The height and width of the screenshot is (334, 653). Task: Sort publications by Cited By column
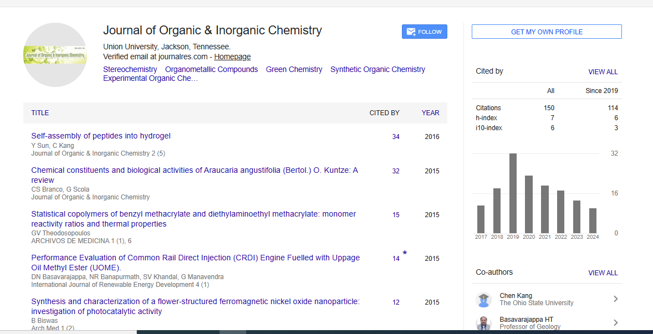(384, 113)
